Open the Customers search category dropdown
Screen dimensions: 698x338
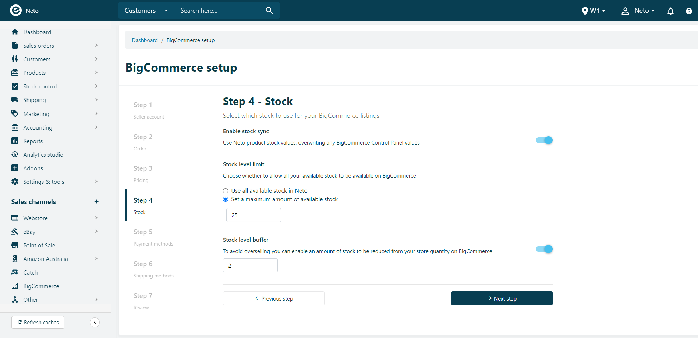(x=146, y=11)
